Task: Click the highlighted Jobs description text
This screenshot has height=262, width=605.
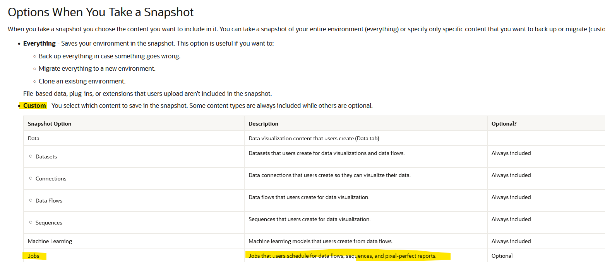Action: (x=342, y=256)
